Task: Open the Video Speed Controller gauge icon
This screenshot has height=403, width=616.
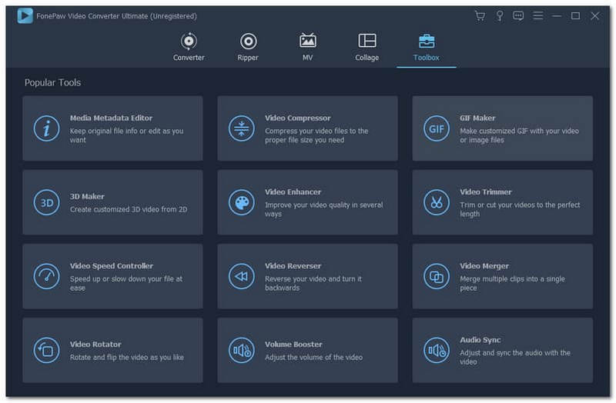Action: [x=47, y=276]
